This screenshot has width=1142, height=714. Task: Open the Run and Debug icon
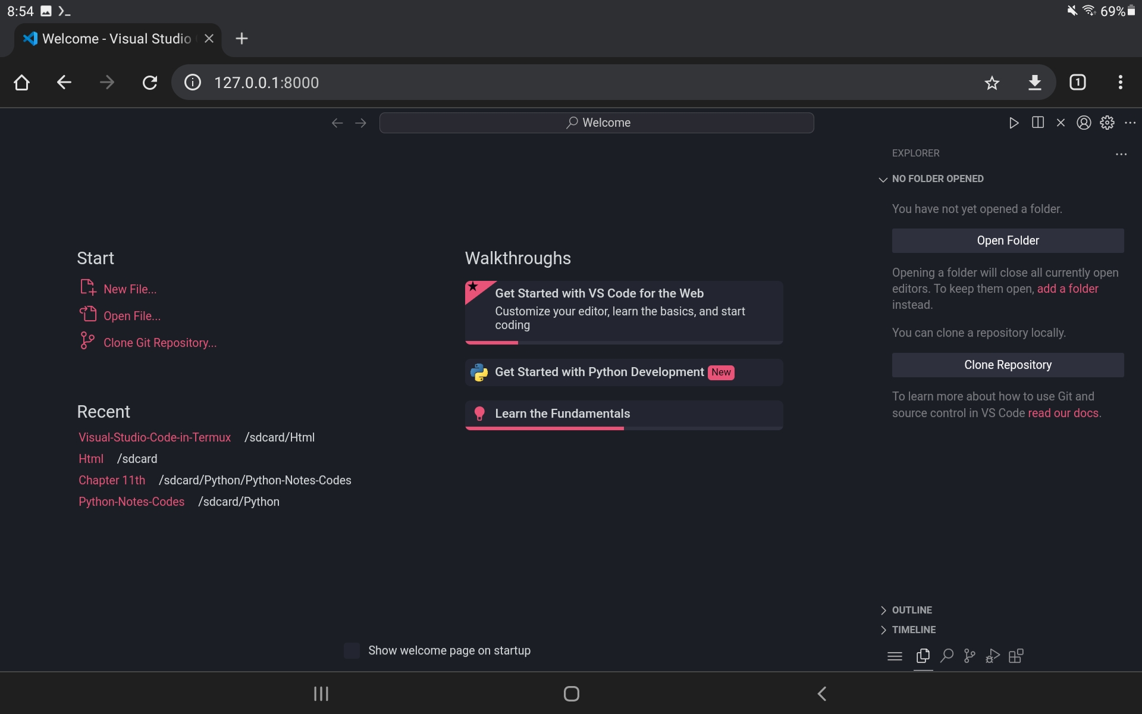click(x=992, y=656)
